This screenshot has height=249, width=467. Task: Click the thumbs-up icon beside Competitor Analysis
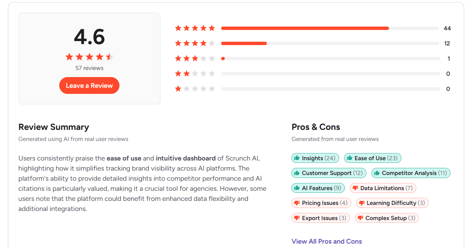pos(377,173)
